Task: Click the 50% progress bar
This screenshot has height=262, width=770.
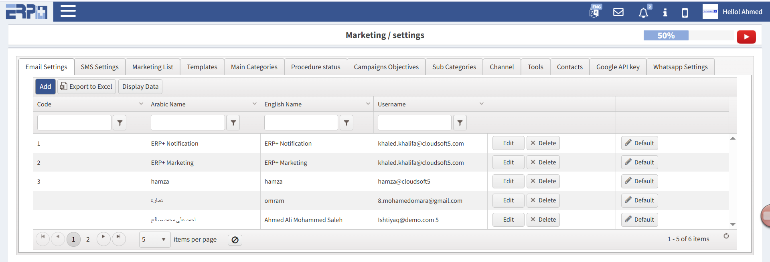Action: click(x=666, y=36)
